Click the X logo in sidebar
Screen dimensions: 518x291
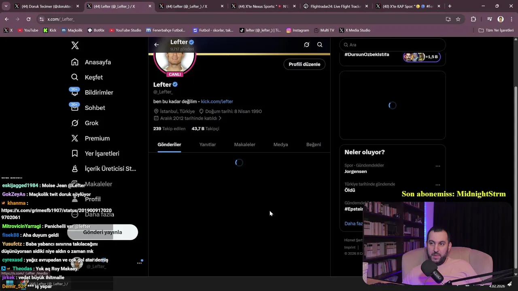click(x=75, y=45)
